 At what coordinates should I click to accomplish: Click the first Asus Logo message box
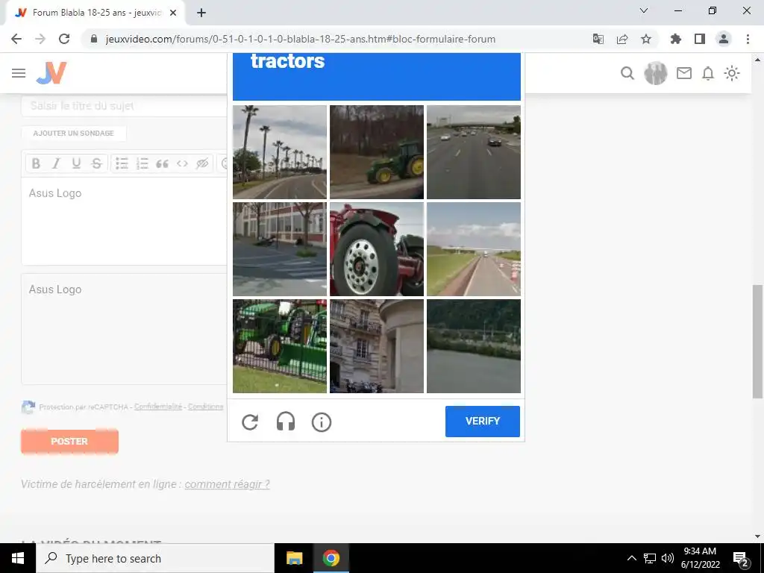click(125, 221)
